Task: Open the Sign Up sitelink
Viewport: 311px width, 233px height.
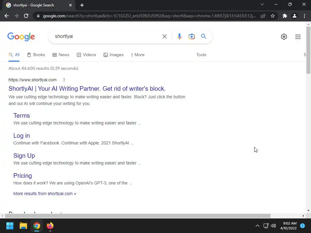Action: click(24, 156)
